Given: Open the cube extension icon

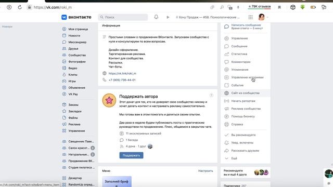Looking at the screenshot, I should tap(293, 7).
